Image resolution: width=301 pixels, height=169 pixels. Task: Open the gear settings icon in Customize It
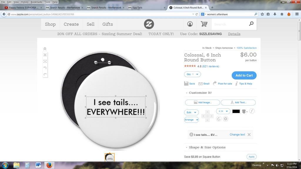pyautogui.click(x=225, y=119)
